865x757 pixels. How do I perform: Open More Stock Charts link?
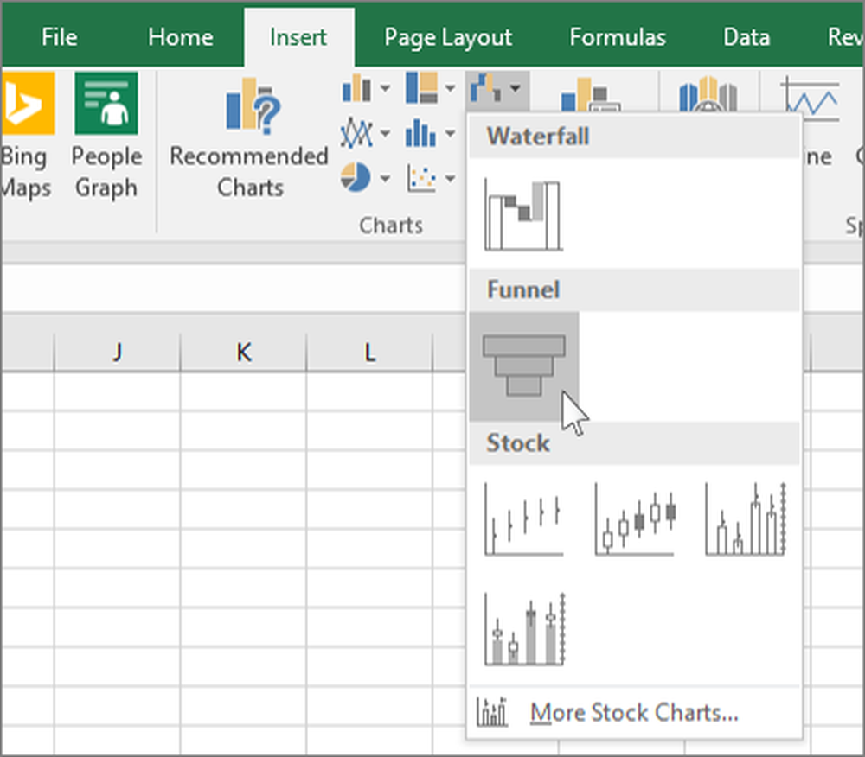[634, 713]
